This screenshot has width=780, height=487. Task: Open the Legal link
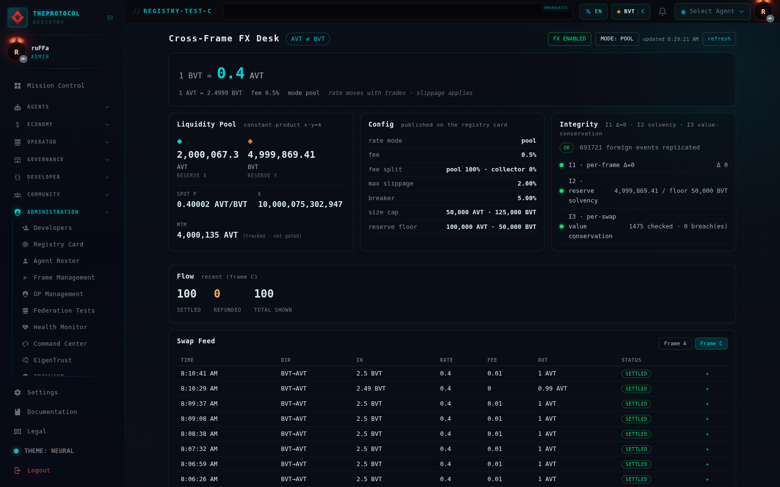pos(37,431)
